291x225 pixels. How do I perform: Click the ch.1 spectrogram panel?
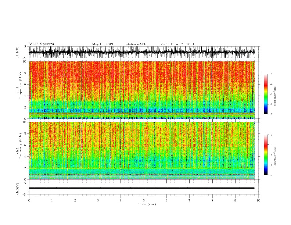click(x=141, y=90)
